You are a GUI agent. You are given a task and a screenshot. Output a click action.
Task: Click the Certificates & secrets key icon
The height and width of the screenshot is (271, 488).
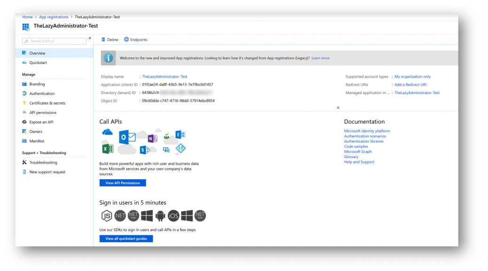click(24, 103)
